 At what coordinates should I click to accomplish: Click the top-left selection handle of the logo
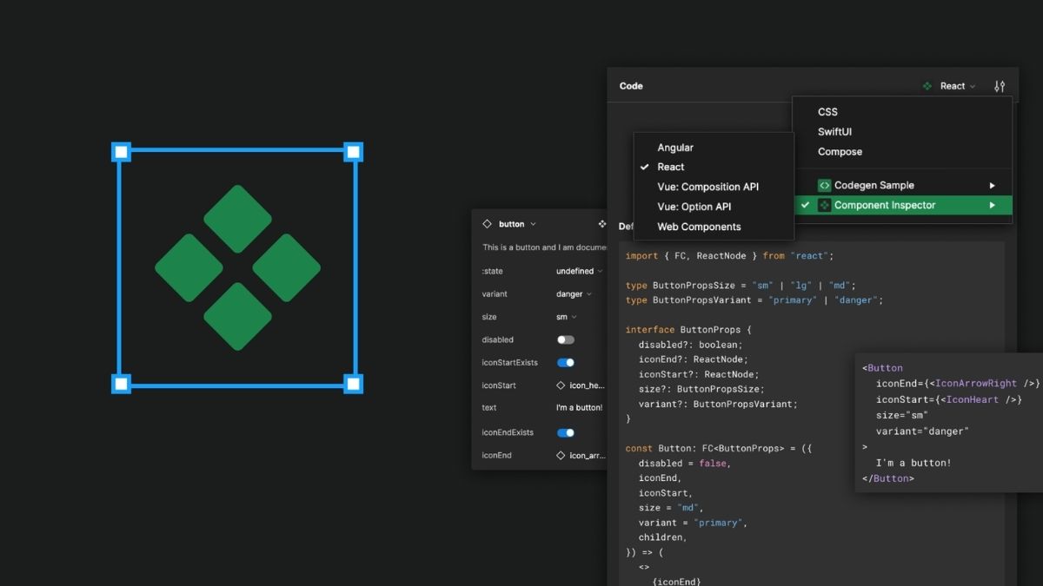(x=122, y=152)
